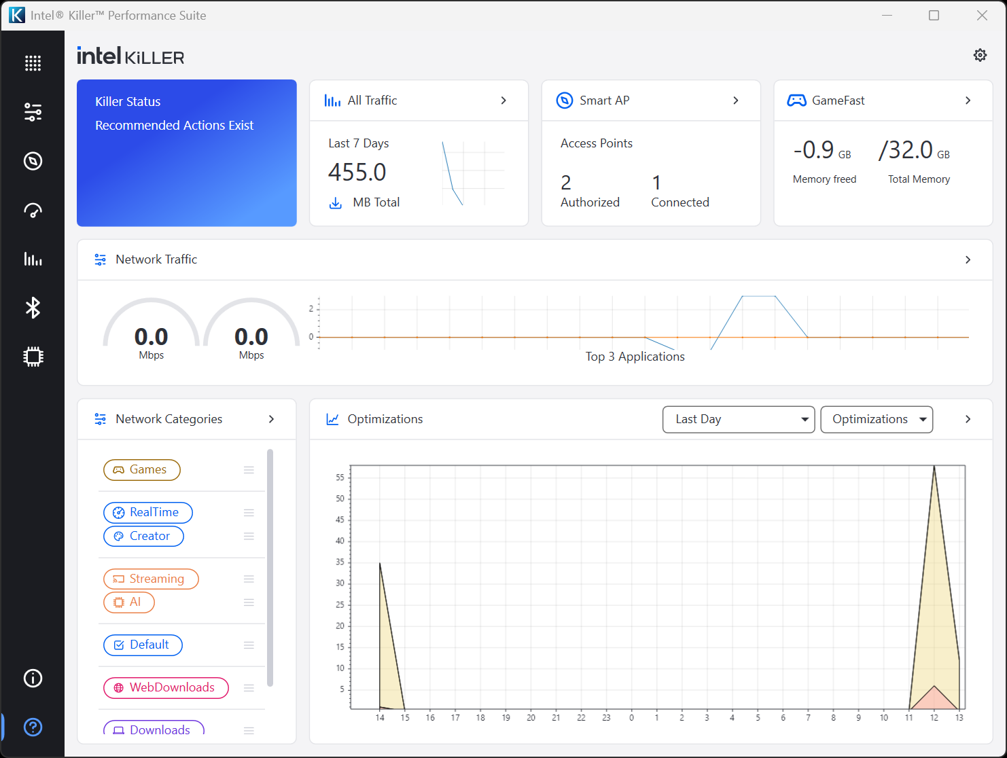Screen dimensions: 1007x758
Task: Click the WebDownloads row drag handle
Action: (249, 688)
